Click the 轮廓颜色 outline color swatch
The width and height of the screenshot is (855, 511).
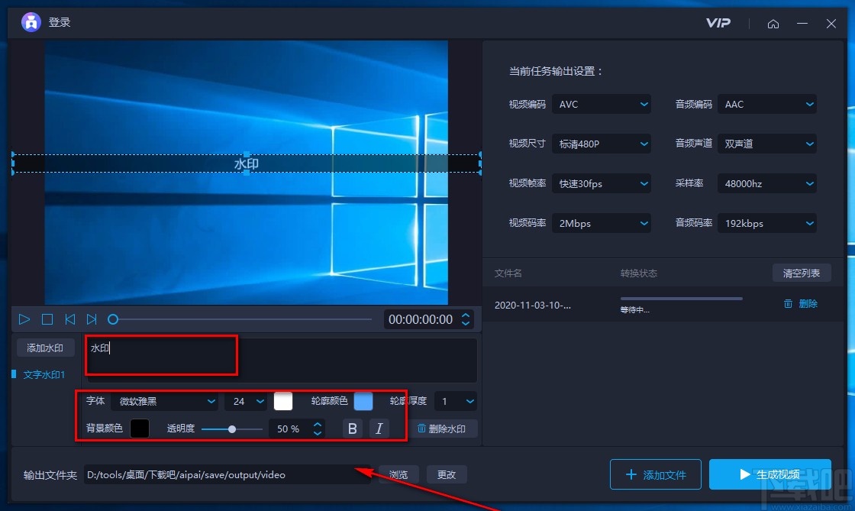[x=363, y=400]
